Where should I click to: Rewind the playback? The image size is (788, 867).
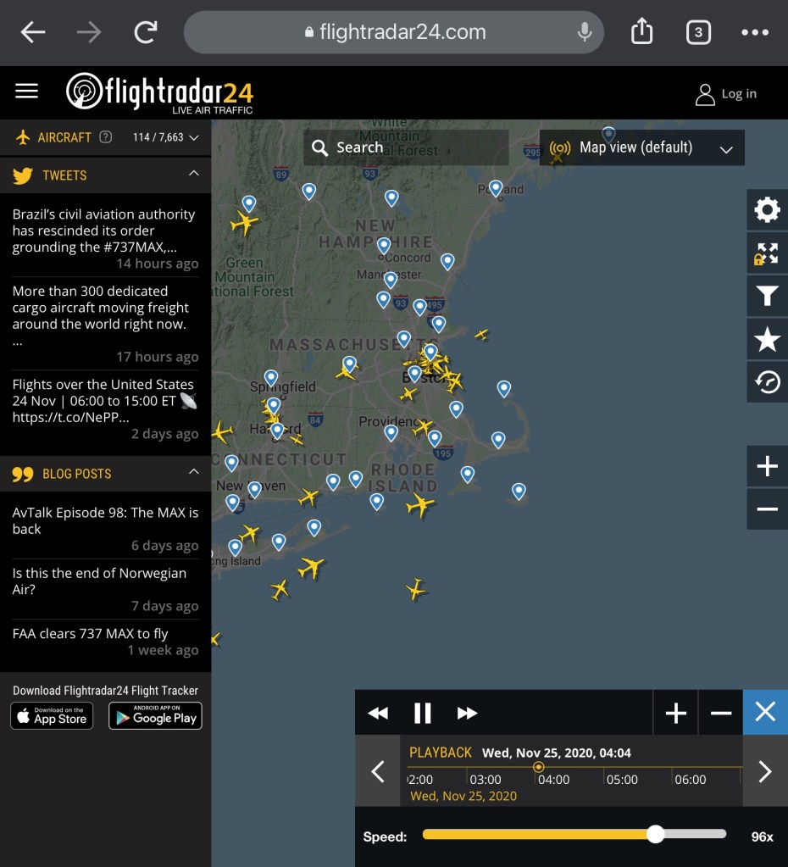378,714
